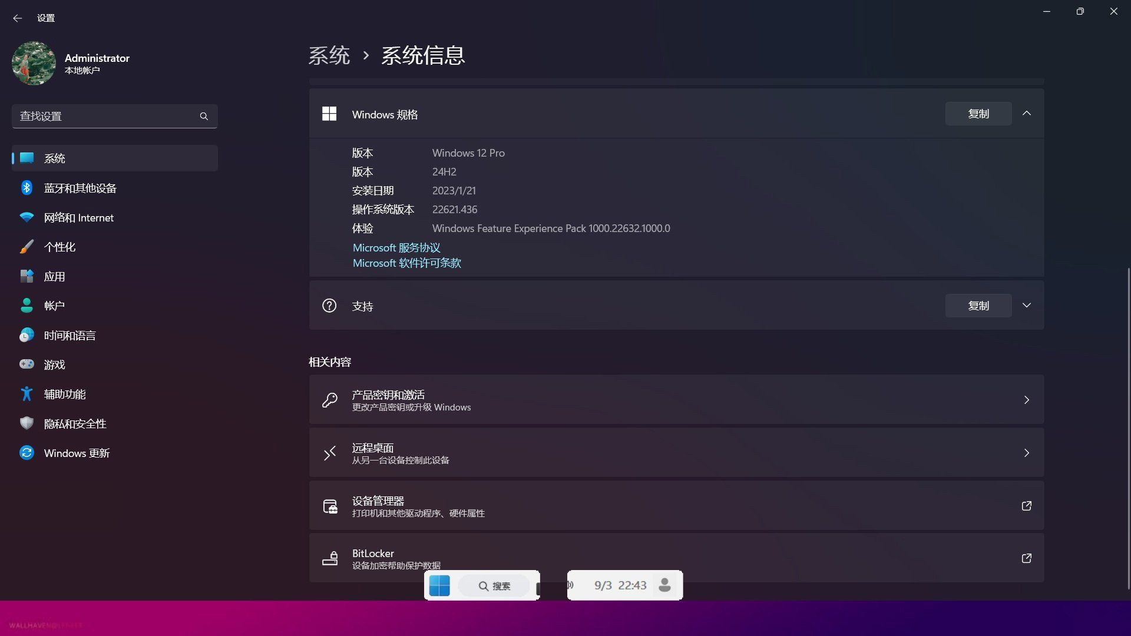Click the 远程桌面 remote icon
Image resolution: width=1131 pixels, height=636 pixels.
coord(330,453)
